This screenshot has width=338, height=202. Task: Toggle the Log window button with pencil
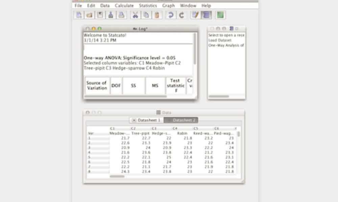(195, 15)
